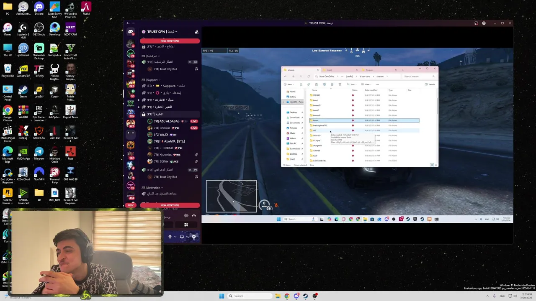Screen dimensions: 536x301
Task: Open NZXT CAM desktop icon
Action: point(70,30)
